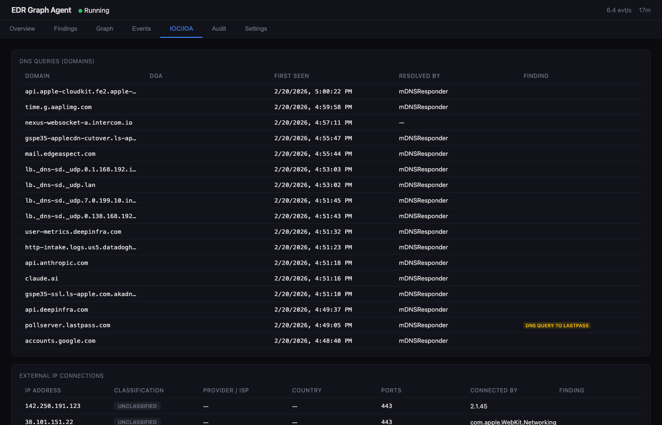Click port 443 for 142.250.191.123
662x425 pixels.
[x=386, y=406]
